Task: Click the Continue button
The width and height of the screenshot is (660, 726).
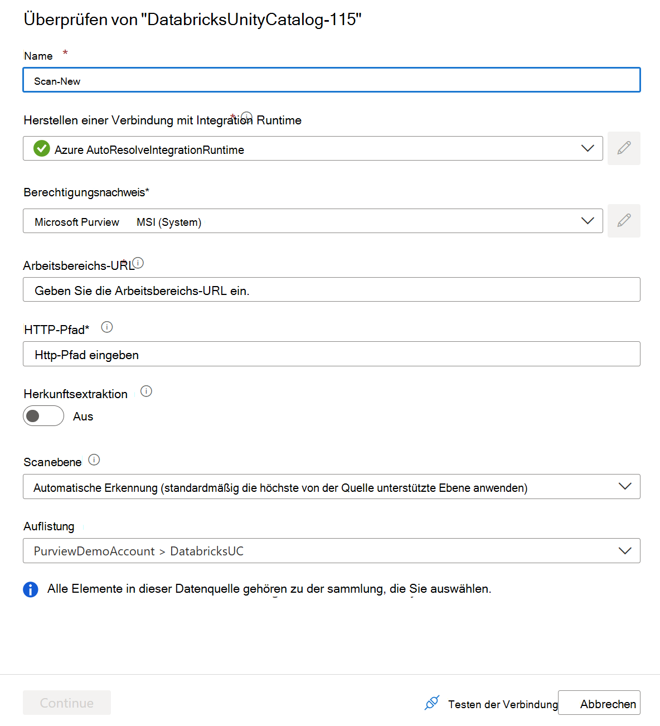Action: [66, 703]
